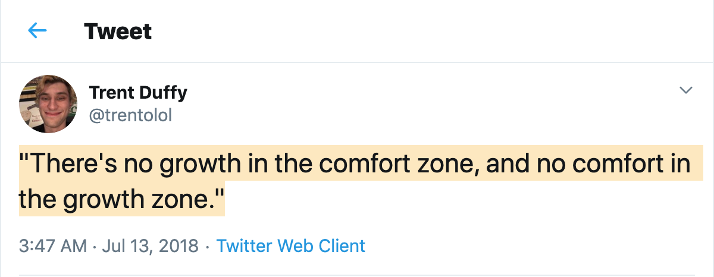
Task: Open the tweet options chevron menu
Action: 686,90
